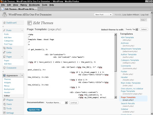Screen dimensions: 153x115
Task: Open the Tools menu in menu bar
Action: pyautogui.click(x=44, y=5)
